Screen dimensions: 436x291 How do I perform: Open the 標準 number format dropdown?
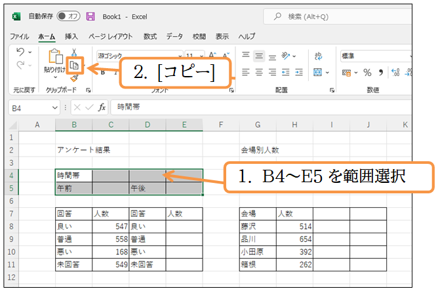pyautogui.click(x=410, y=56)
